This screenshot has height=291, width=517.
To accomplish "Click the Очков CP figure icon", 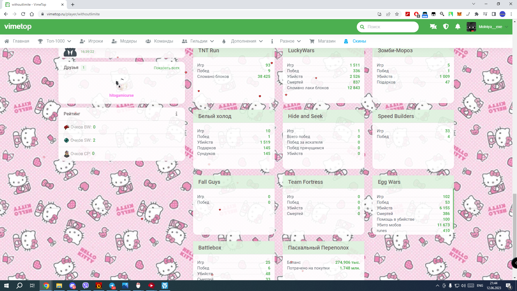I will tap(67, 154).
